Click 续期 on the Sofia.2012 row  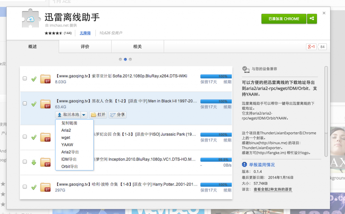coord(227,82)
